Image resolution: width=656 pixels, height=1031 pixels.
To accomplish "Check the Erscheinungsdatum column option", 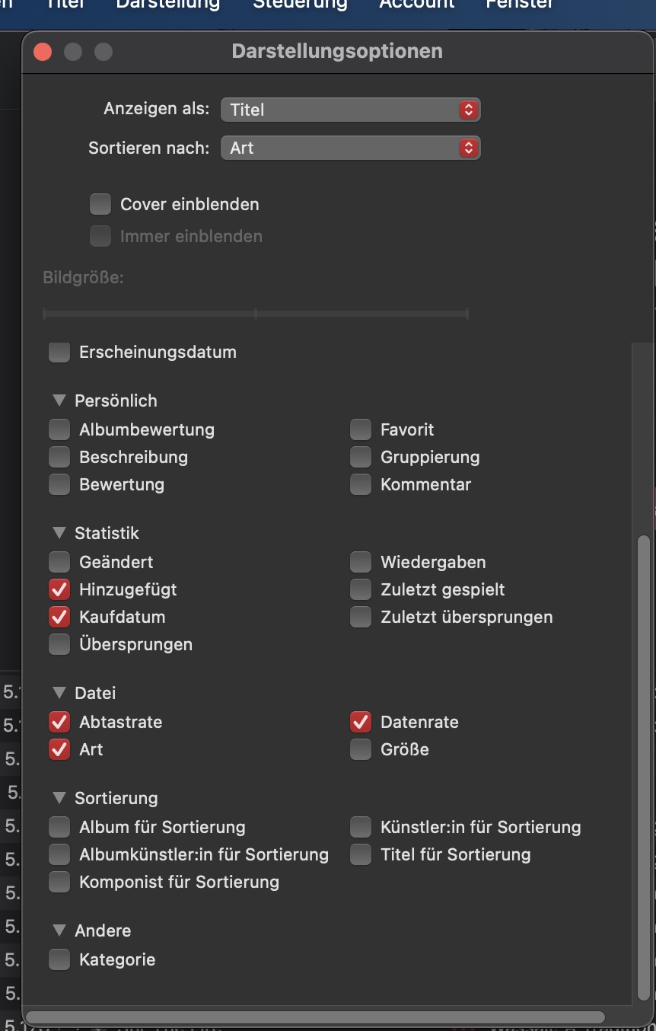I will pos(59,353).
